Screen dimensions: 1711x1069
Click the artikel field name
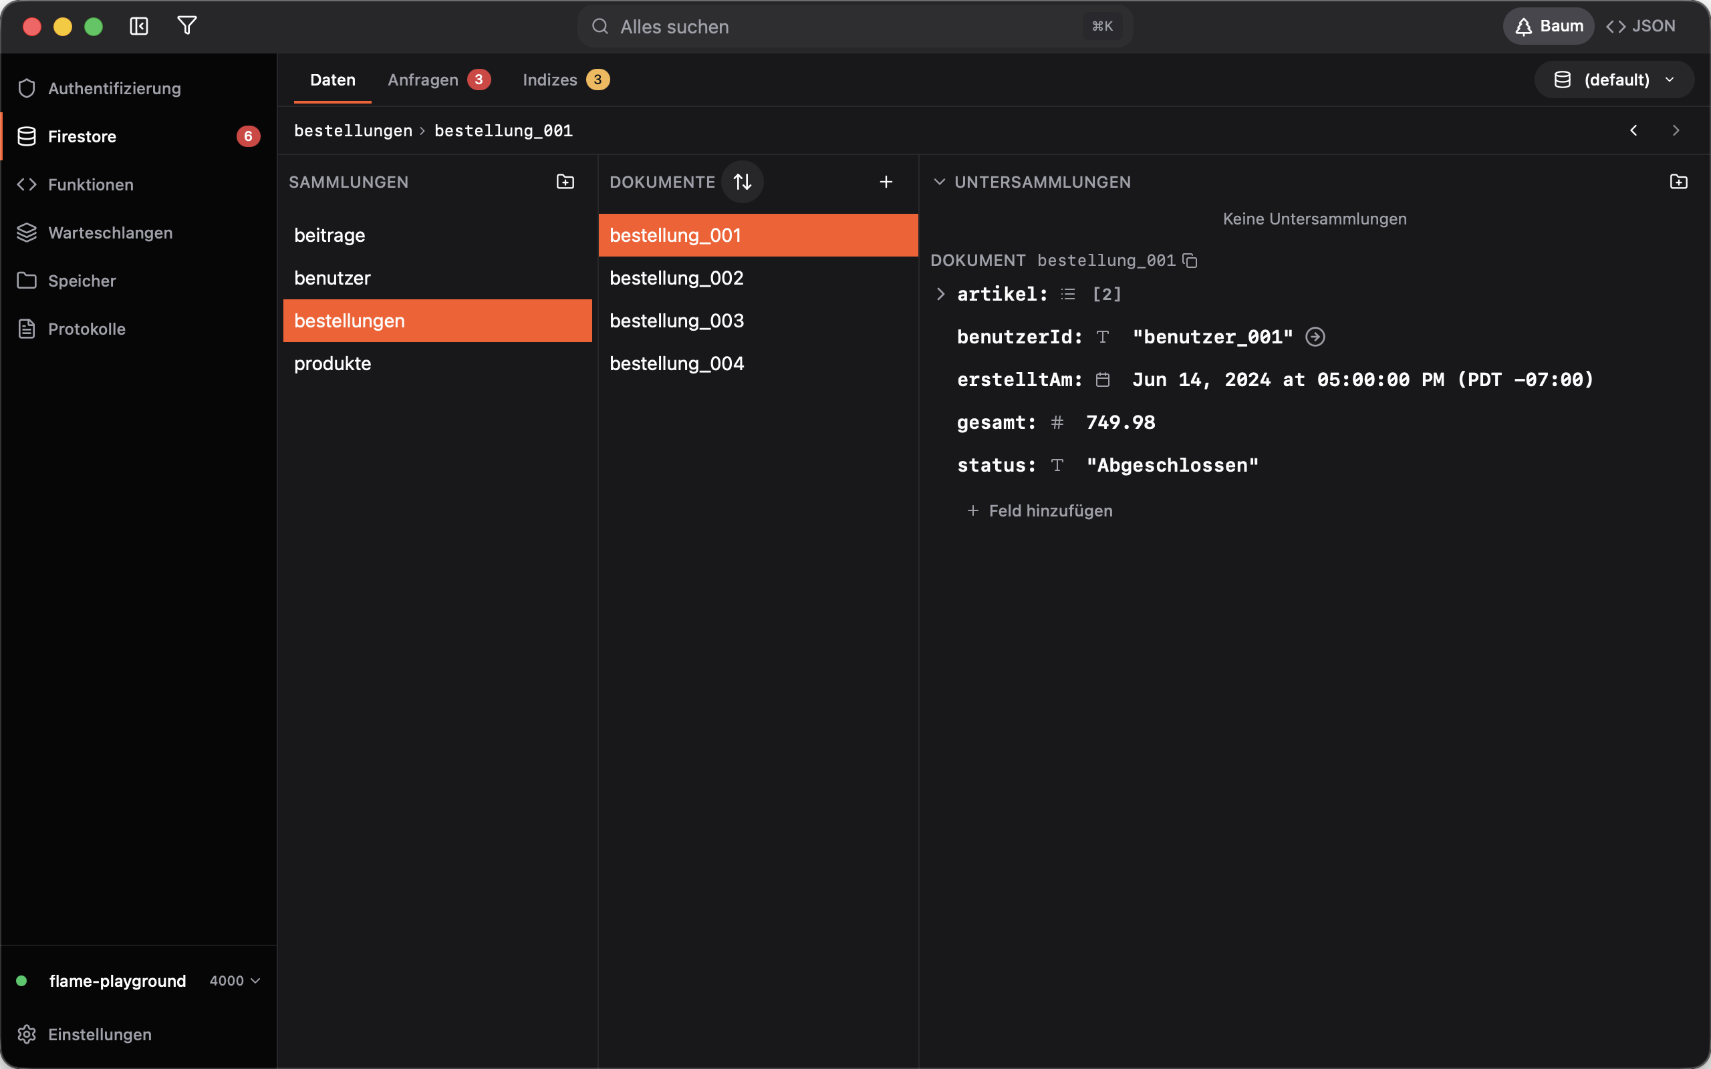(x=1002, y=294)
